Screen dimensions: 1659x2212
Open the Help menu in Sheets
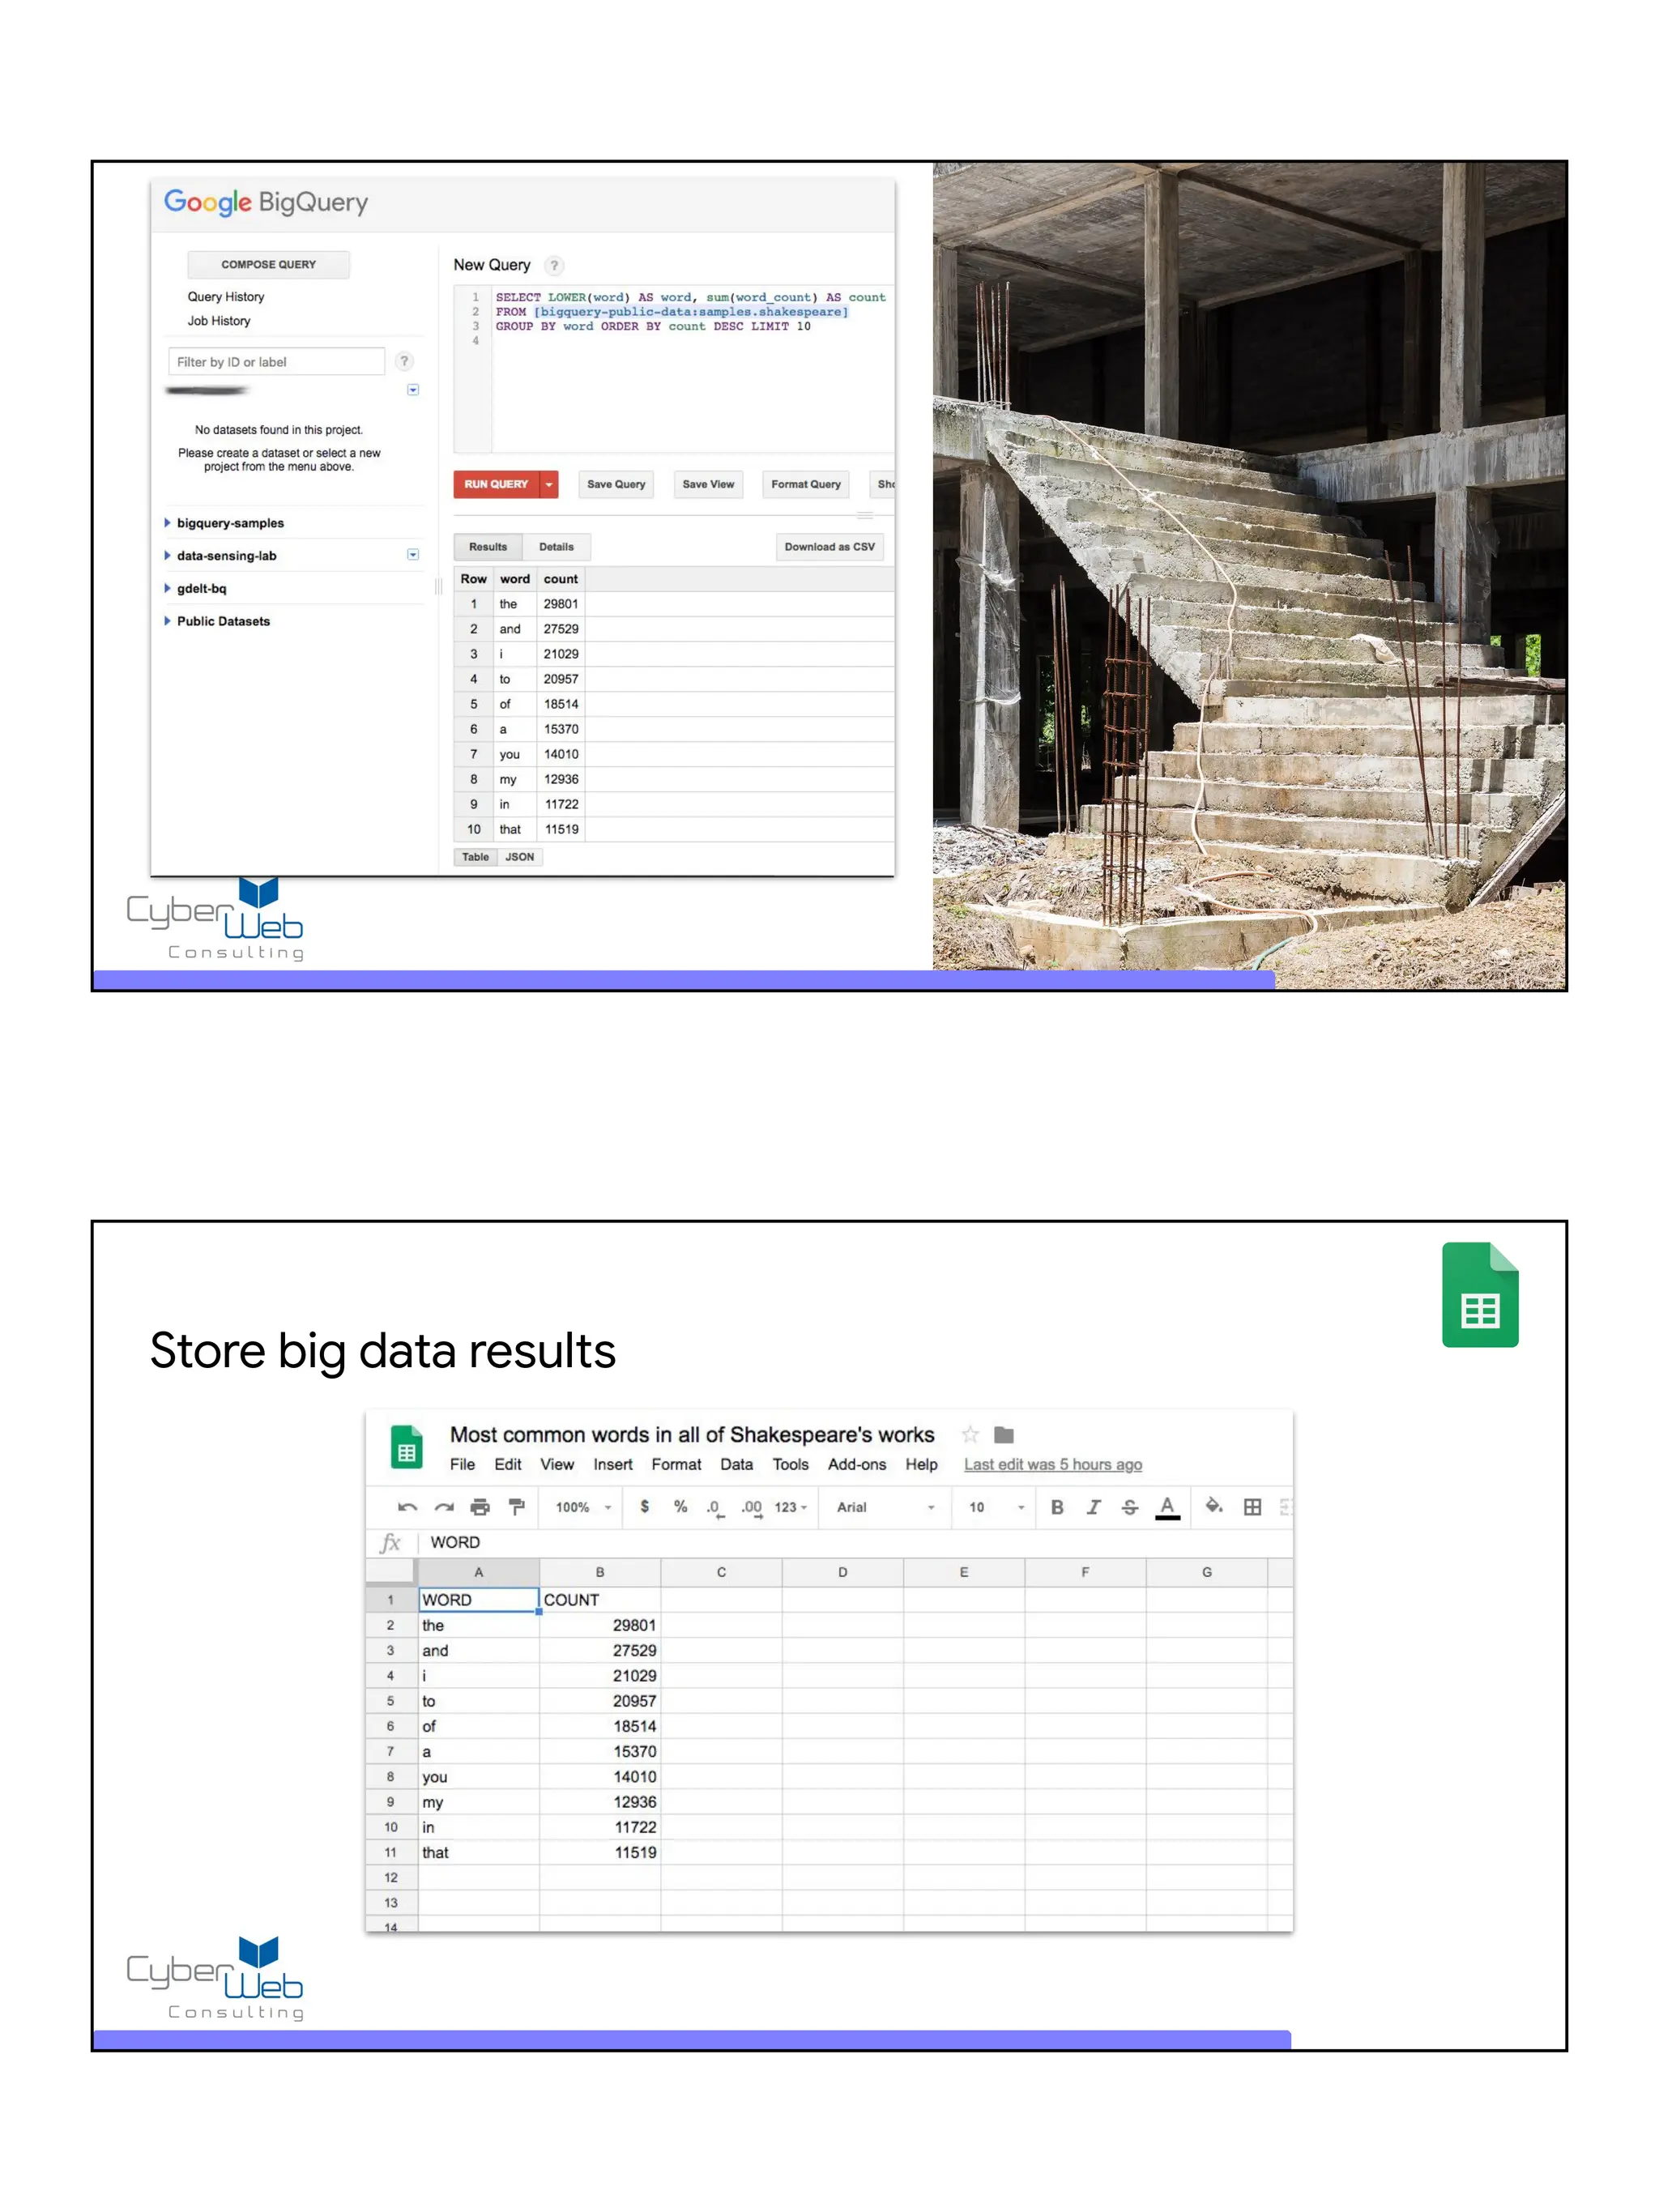point(922,1464)
